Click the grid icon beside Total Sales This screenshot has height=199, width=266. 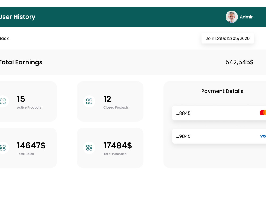pyautogui.click(x=3, y=148)
